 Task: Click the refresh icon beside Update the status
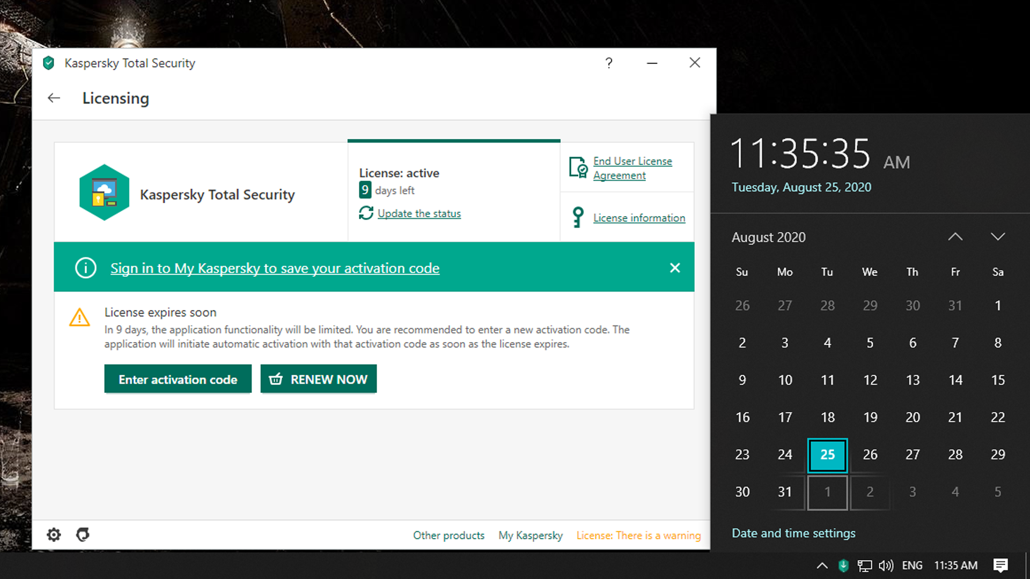click(x=366, y=213)
